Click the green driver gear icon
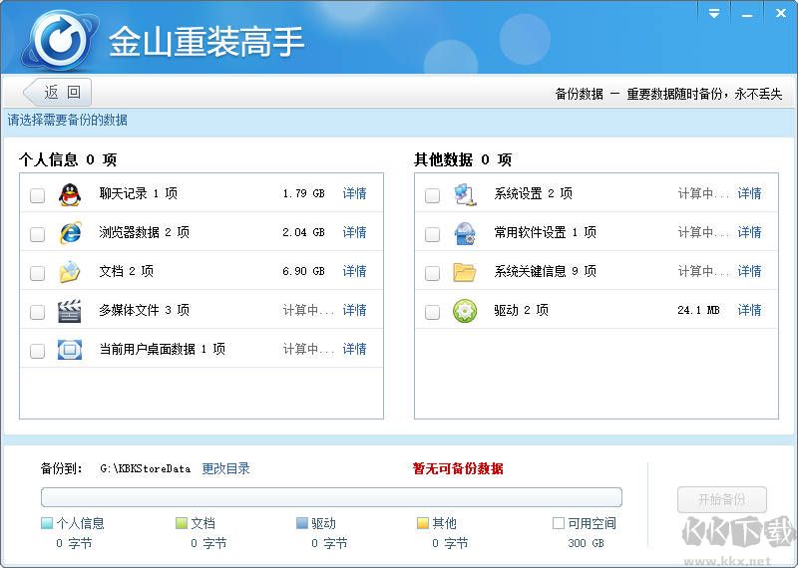798x568 pixels. [465, 311]
